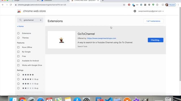Open the Paused profile button
Viewport: 181px width, 101px height.
pos(171,5)
